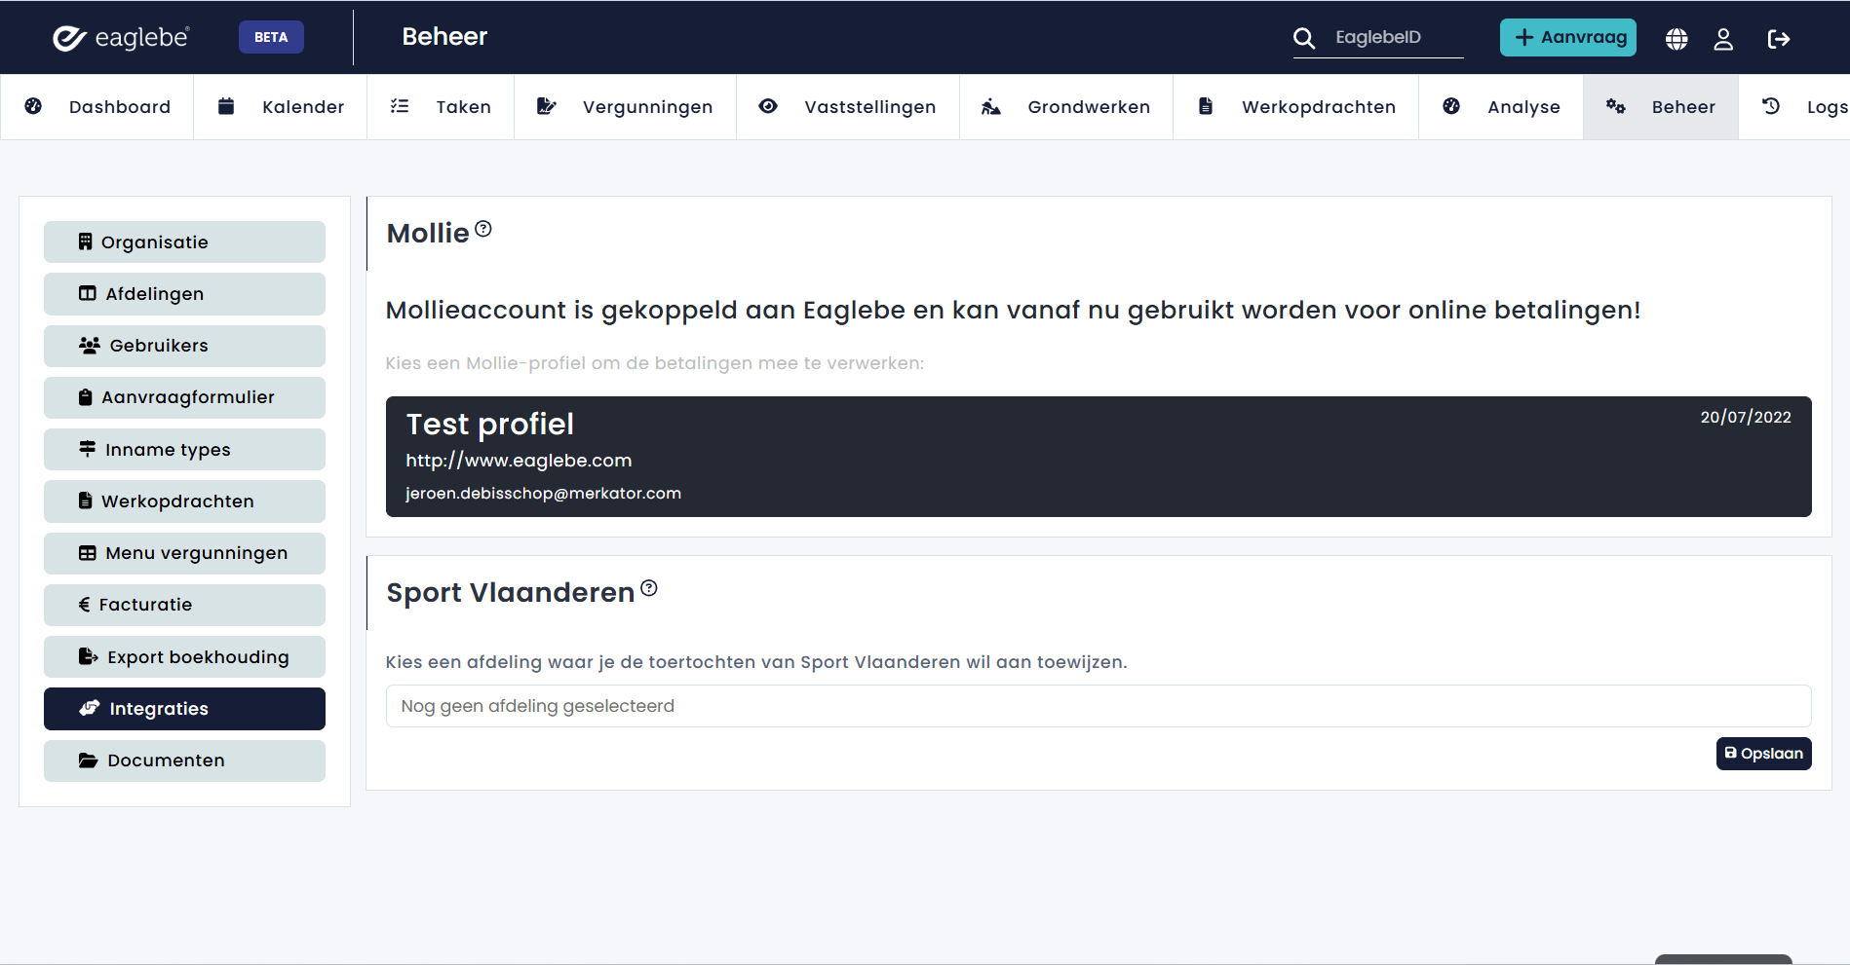Click the Export boekhouding export icon

[89, 656]
